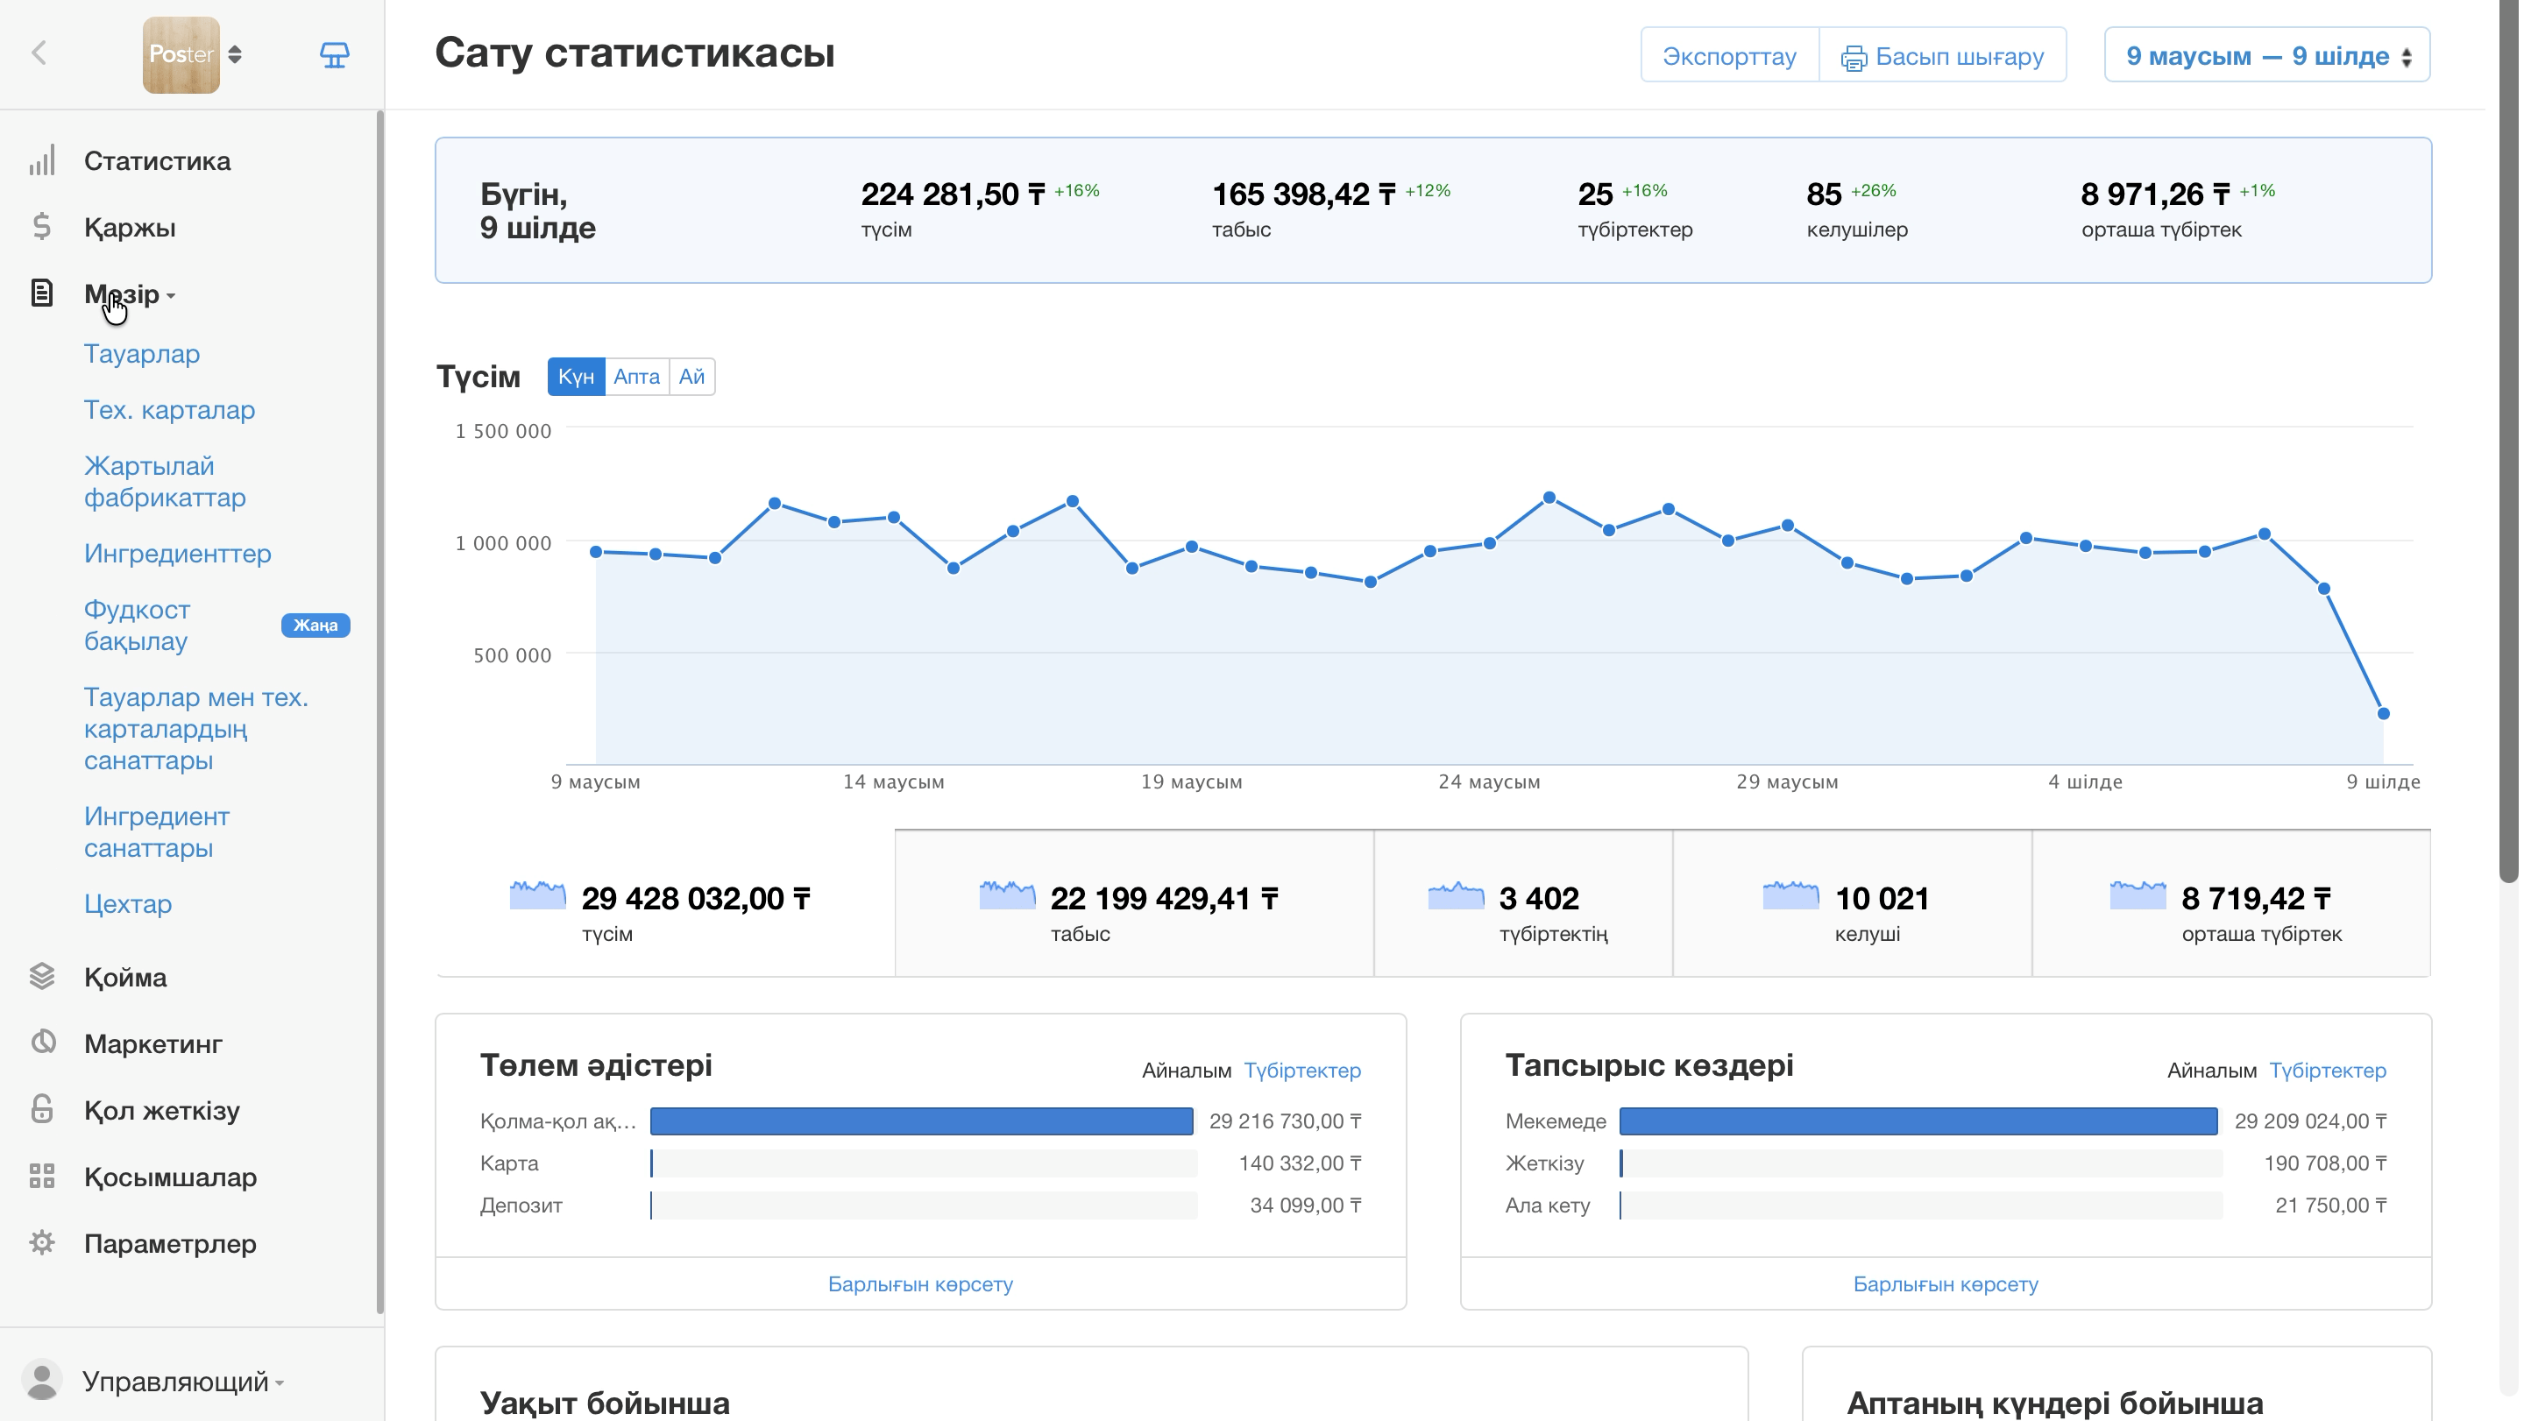Click the sparkline icon beside түсім total
The width and height of the screenshot is (2524, 1421).
[x=538, y=895]
